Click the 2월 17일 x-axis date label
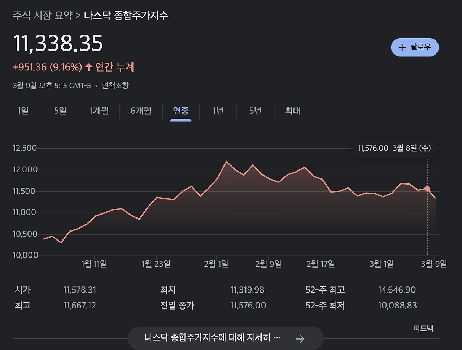The image size is (462, 350). click(321, 264)
